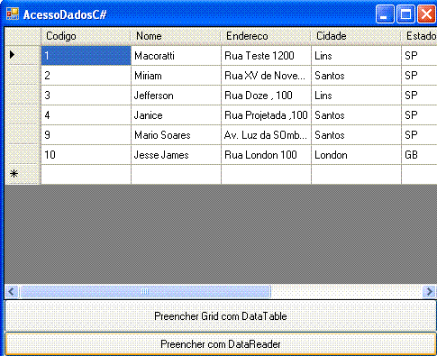Select the Lins city cell in Macoratti row
Screen dimensions: 437x356
pos(356,55)
